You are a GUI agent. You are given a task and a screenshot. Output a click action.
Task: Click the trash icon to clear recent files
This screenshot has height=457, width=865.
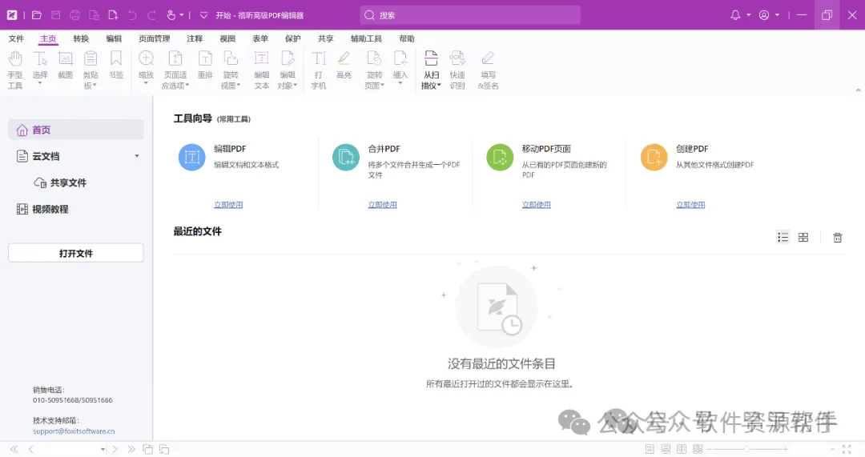[x=838, y=238]
